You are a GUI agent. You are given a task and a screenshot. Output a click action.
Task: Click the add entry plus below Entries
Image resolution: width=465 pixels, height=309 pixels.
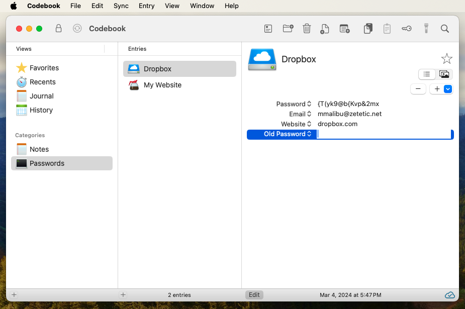point(123,295)
